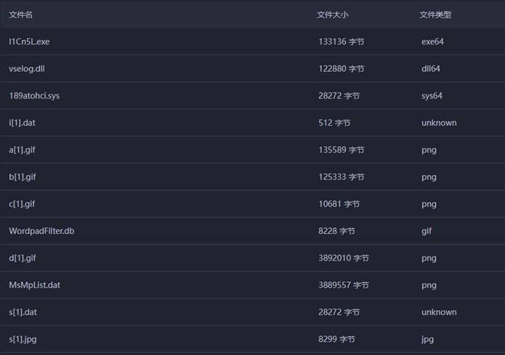
Task: Select the WordpadFilter.db file
Action: (x=41, y=231)
